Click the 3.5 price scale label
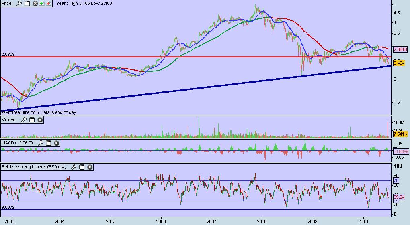This screenshot has width=410, height=225. [396, 33]
